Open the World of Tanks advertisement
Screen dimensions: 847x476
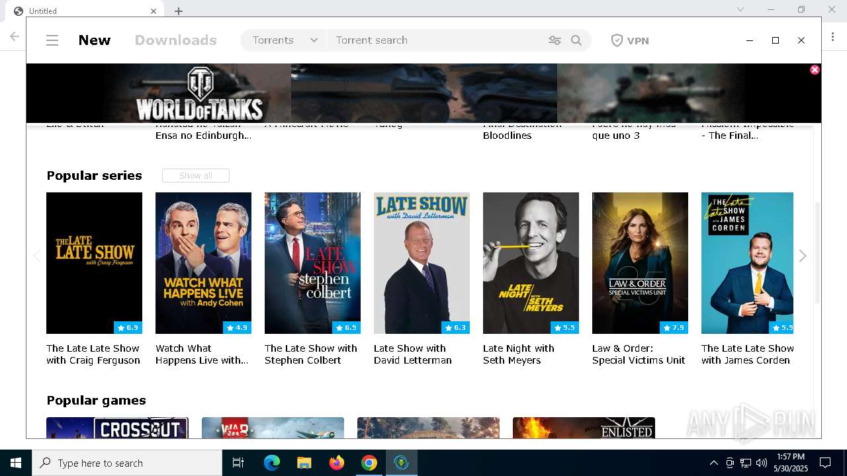point(423,93)
